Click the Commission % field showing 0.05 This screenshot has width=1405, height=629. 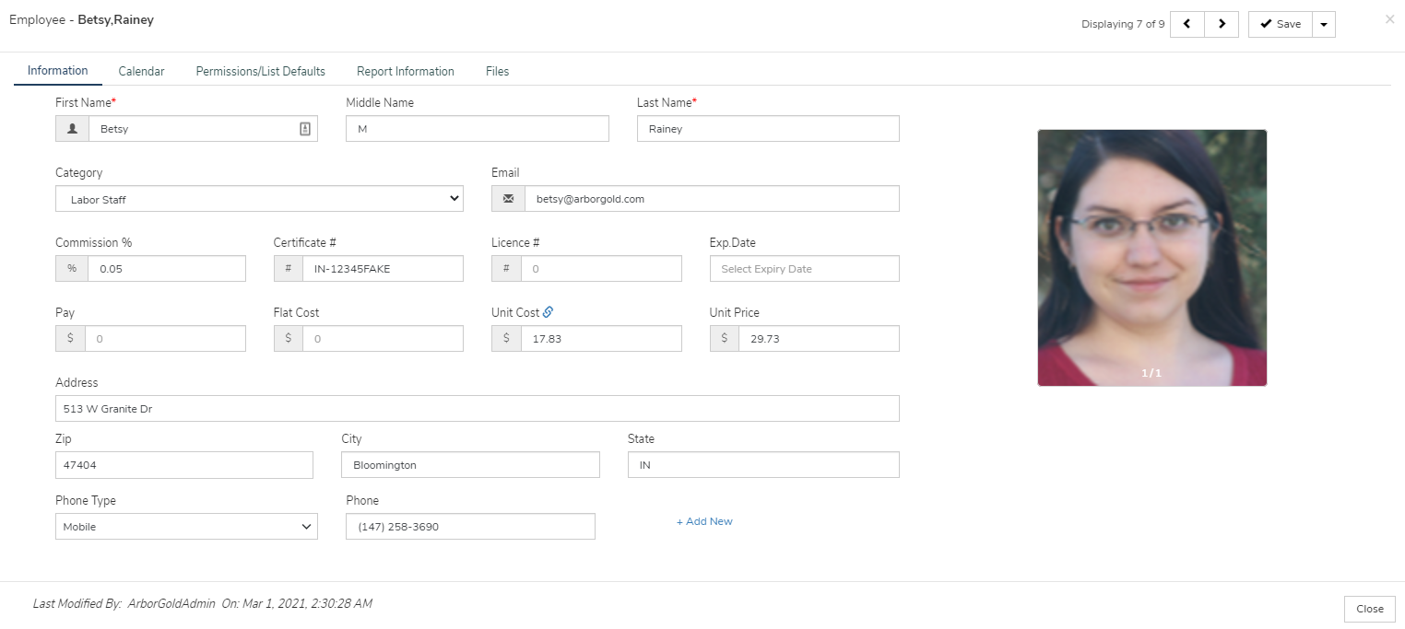[x=167, y=269]
